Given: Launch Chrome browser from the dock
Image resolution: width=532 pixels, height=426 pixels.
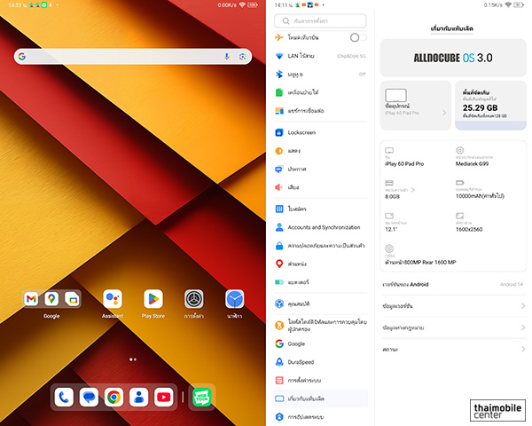Looking at the screenshot, I should 113,397.
